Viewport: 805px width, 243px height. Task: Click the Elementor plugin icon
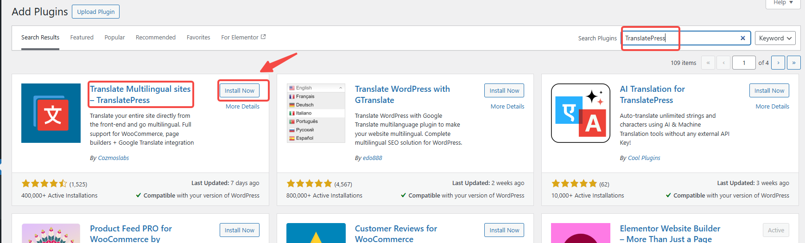point(580,233)
